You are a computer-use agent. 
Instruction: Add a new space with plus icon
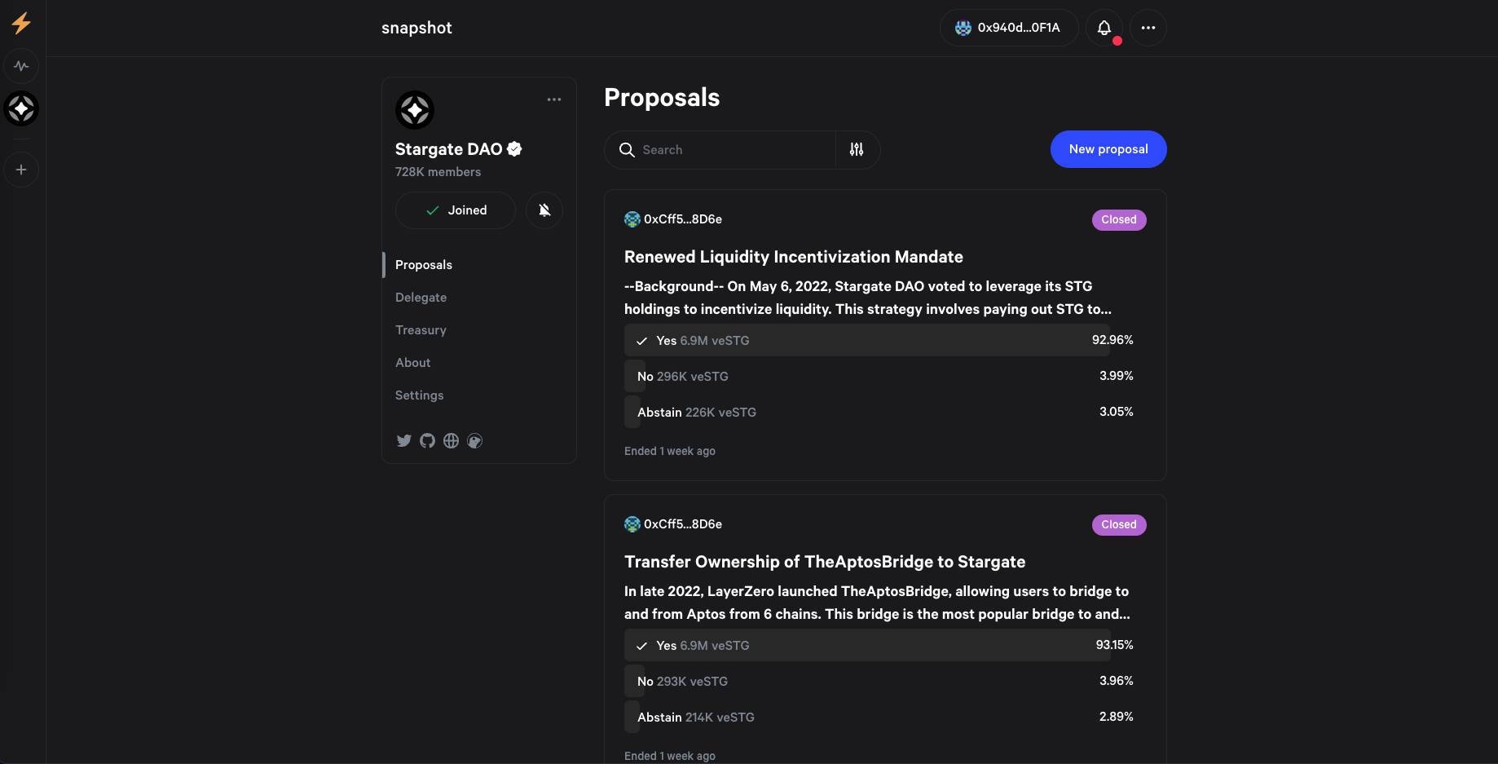click(21, 170)
